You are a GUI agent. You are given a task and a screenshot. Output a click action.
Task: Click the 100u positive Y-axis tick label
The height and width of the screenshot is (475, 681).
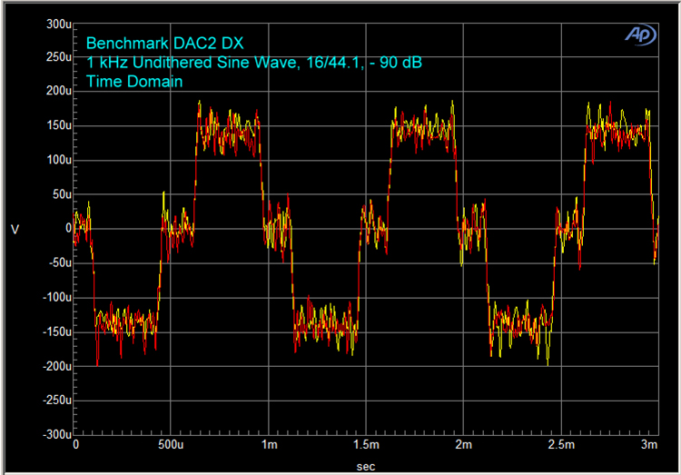coord(57,160)
